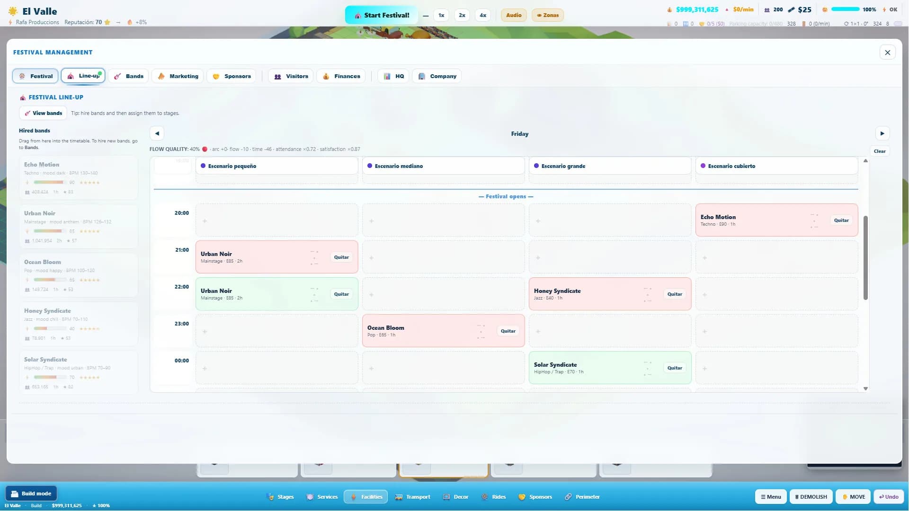The image size is (909, 511).
Task: Open the Transport build category
Action: coord(413,497)
